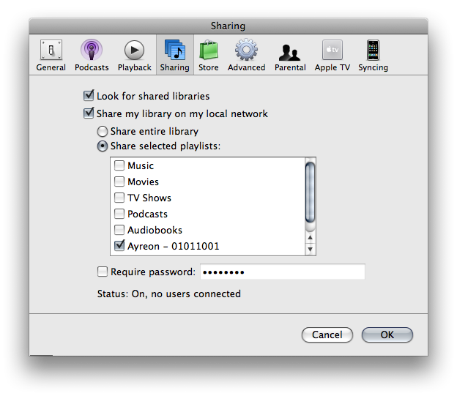Confirm settings with the OK button

pyautogui.click(x=387, y=335)
